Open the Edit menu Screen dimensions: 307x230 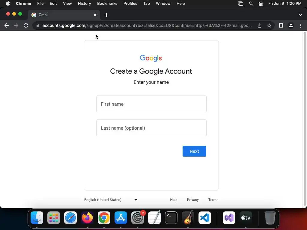pyautogui.click(x=53, y=4)
